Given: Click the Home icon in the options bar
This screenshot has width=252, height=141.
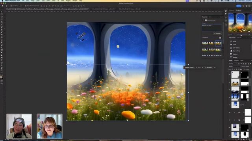Looking at the screenshot, I should 2,6.
